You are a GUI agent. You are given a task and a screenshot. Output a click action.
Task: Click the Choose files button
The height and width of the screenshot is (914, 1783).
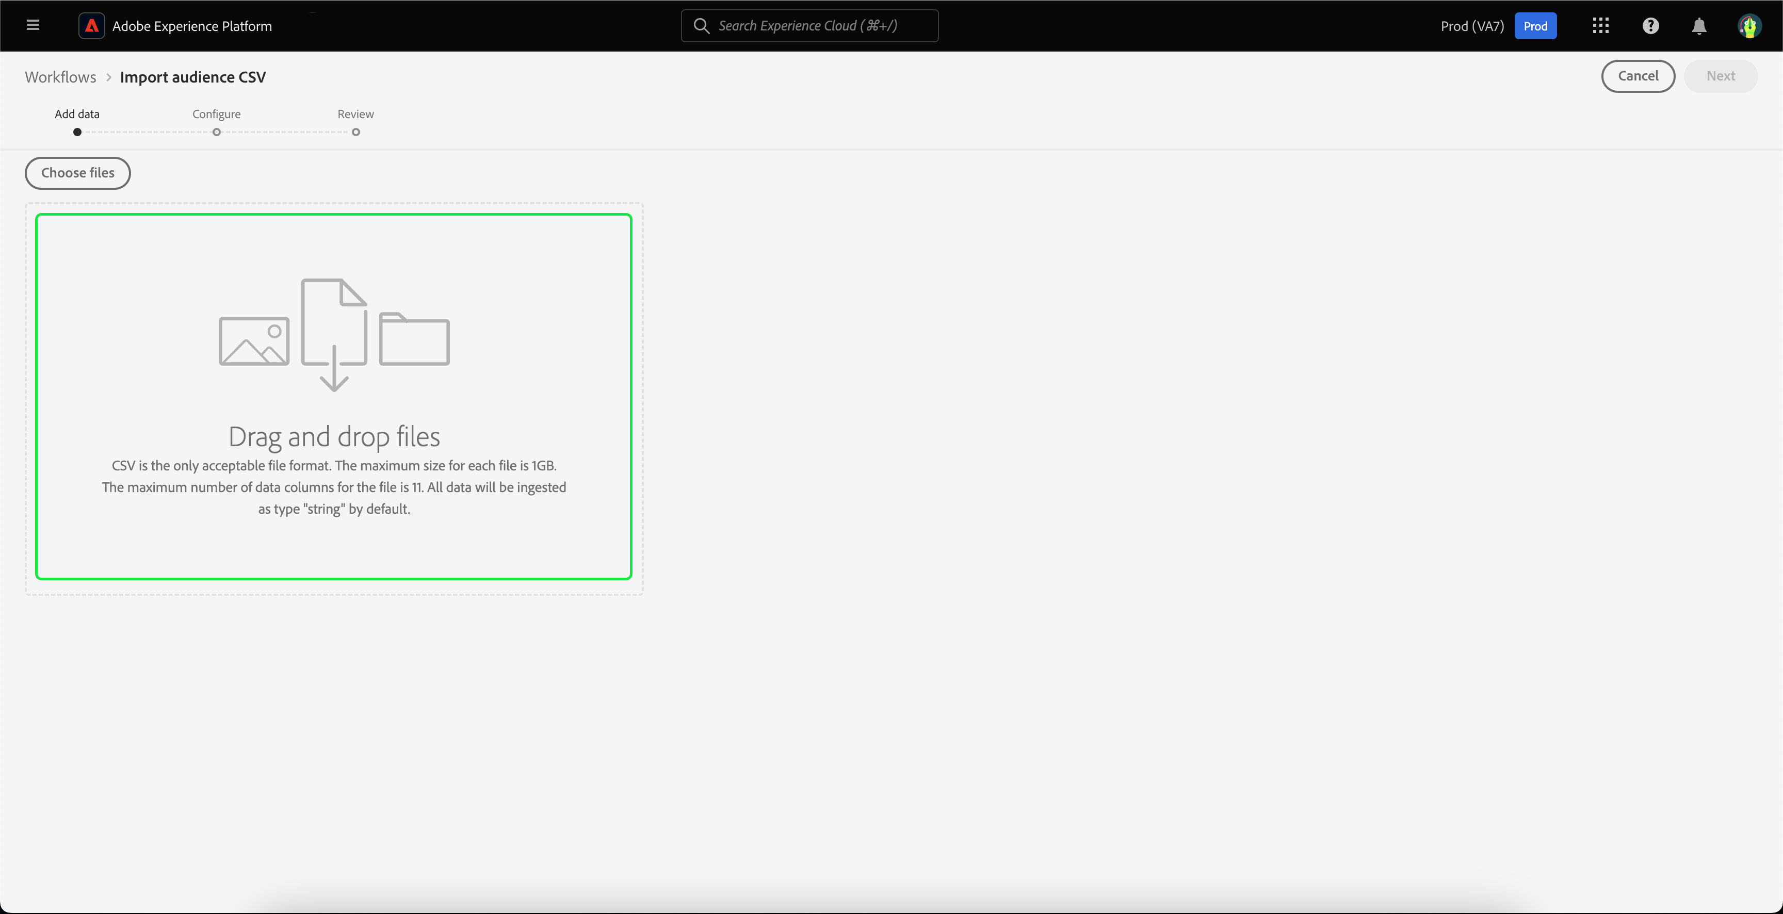pyautogui.click(x=77, y=172)
